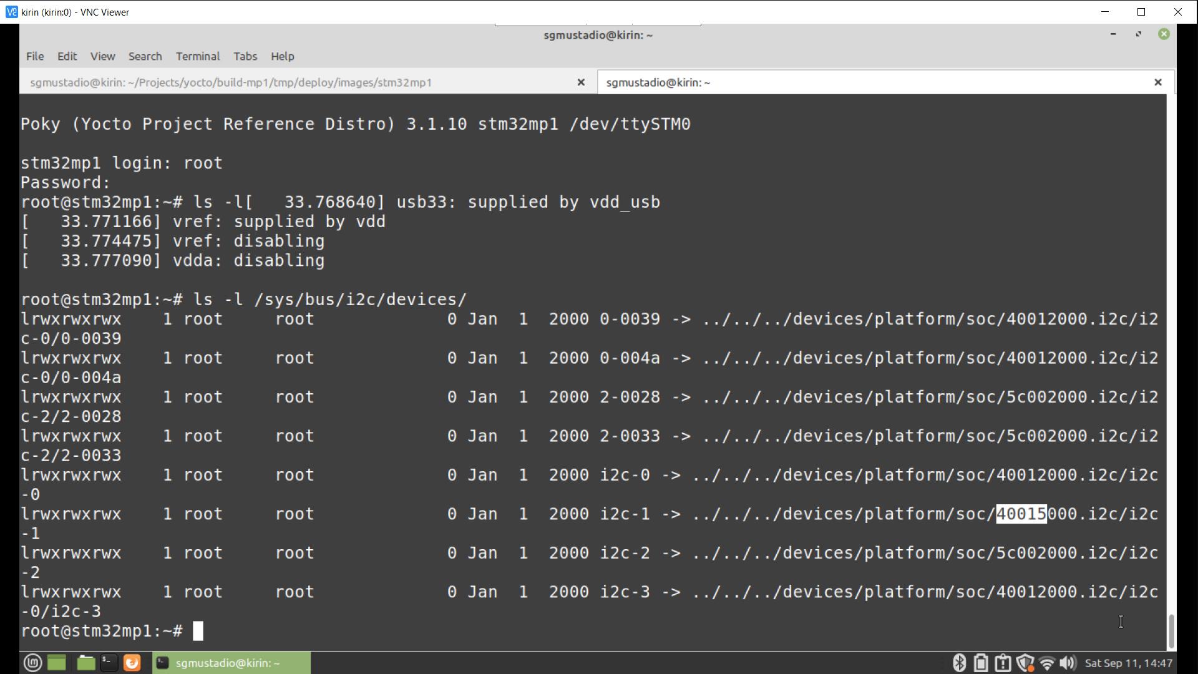Open the file manager from the taskbar
This screenshot has height=674, width=1198.
85,663
